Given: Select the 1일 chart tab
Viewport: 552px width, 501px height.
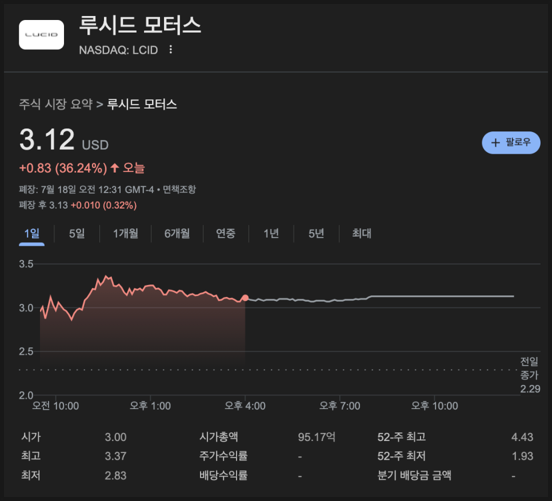Looking at the screenshot, I should click(31, 234).
